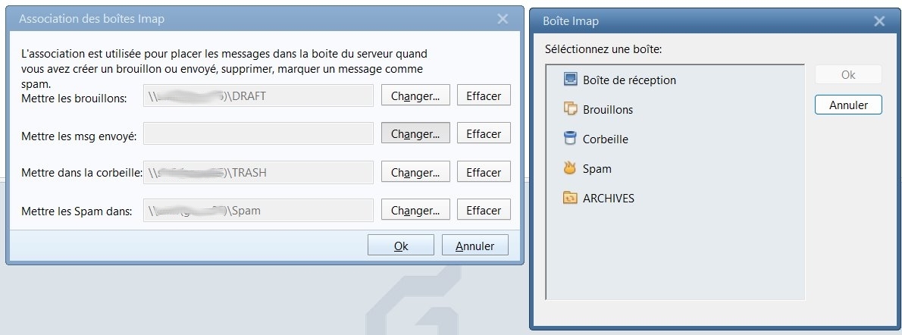Pick the Spam flame icon
This screenshot has height=335, width=902.
[571, 168]
